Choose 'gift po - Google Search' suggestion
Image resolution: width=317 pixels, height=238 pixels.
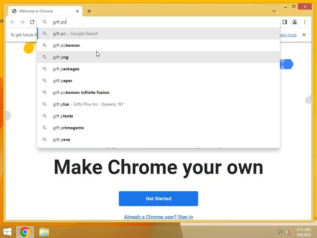[x=158, y=33]
